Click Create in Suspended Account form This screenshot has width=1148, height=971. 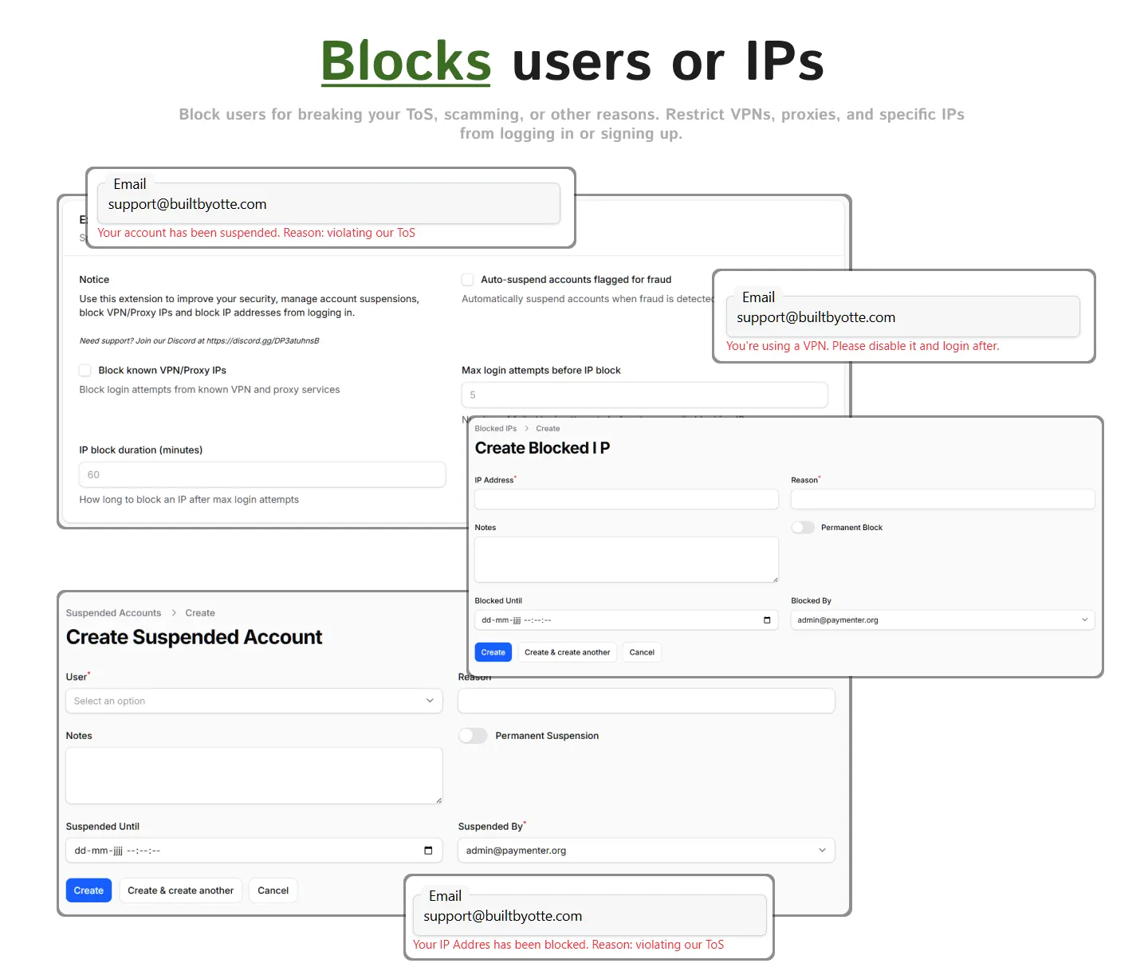pyautogui.click(x=88, y=890)
